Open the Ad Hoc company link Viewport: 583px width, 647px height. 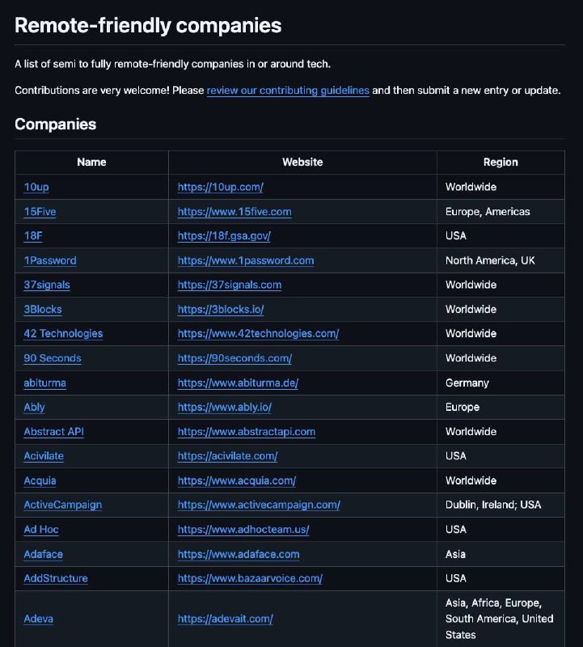[41, 530]
